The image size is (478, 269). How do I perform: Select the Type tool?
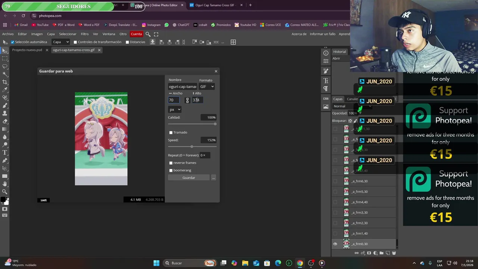coord(5,153)
